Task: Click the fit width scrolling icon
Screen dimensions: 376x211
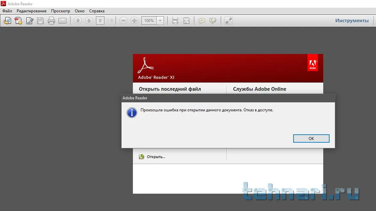Action: 175,21
